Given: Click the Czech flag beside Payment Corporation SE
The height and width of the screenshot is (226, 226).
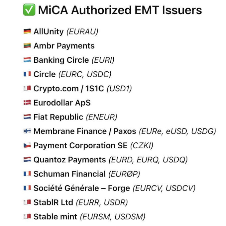Looking at the screenshot, I should [x=27, y=145].
